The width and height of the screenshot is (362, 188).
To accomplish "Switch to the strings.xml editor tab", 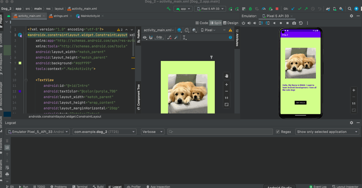I will pyautogui.click(x=61, y=16).
